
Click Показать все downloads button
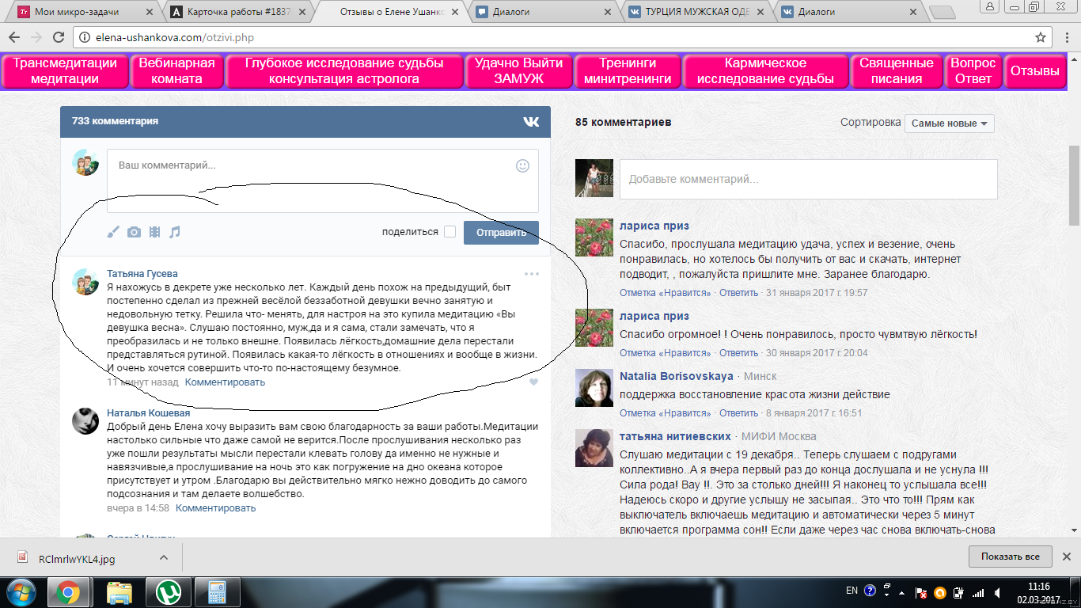pyautogui.click(x=1010, y=557)
